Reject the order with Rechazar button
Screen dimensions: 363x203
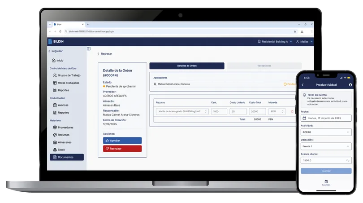[x=122, y=149]
